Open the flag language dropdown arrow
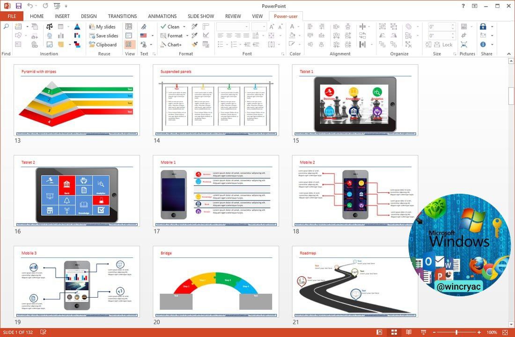Screen dimensions: 515x337 tap(153, 36)
